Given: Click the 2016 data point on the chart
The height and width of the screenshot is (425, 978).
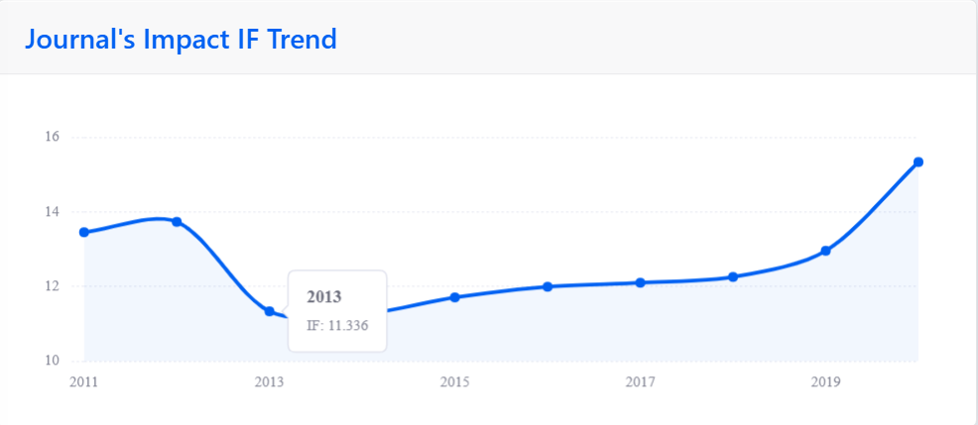Looking at the screenshot, I should click(x=548, y=286).
